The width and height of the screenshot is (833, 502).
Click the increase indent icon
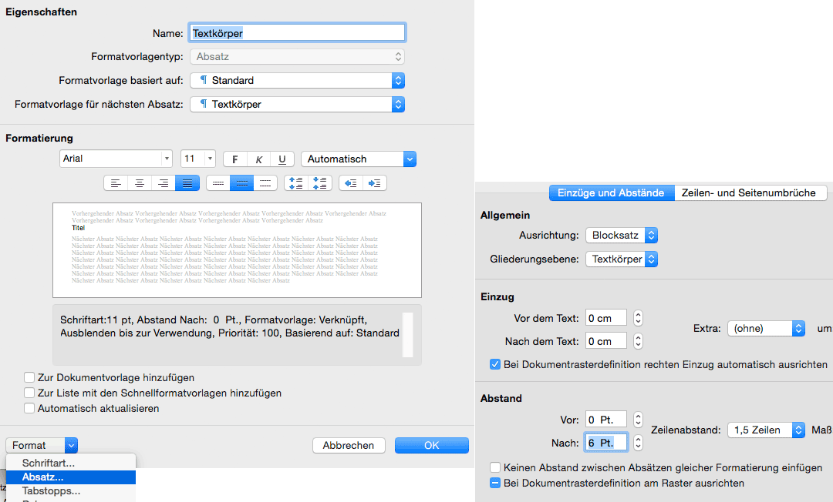click(375, 183)
